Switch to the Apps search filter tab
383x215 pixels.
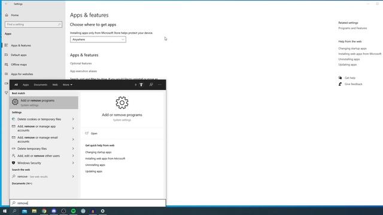(26, 85)
